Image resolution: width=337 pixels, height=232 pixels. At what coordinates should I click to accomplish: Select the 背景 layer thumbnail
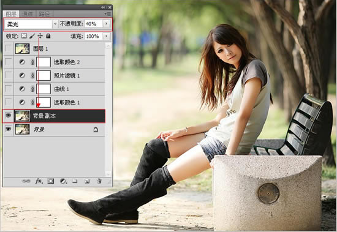coord(22,129)
